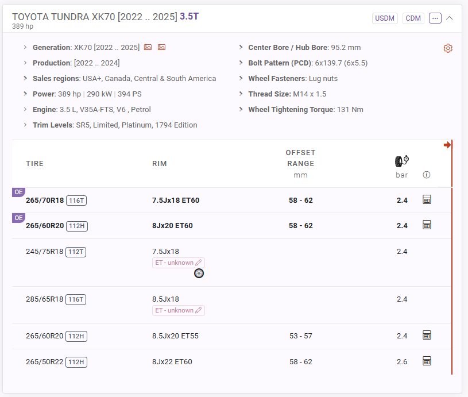Image resolution: width=468 pixels, height=397 pixels.
Task: Click the tire pressure gauge column icon
Action: (x=402, y=161)
